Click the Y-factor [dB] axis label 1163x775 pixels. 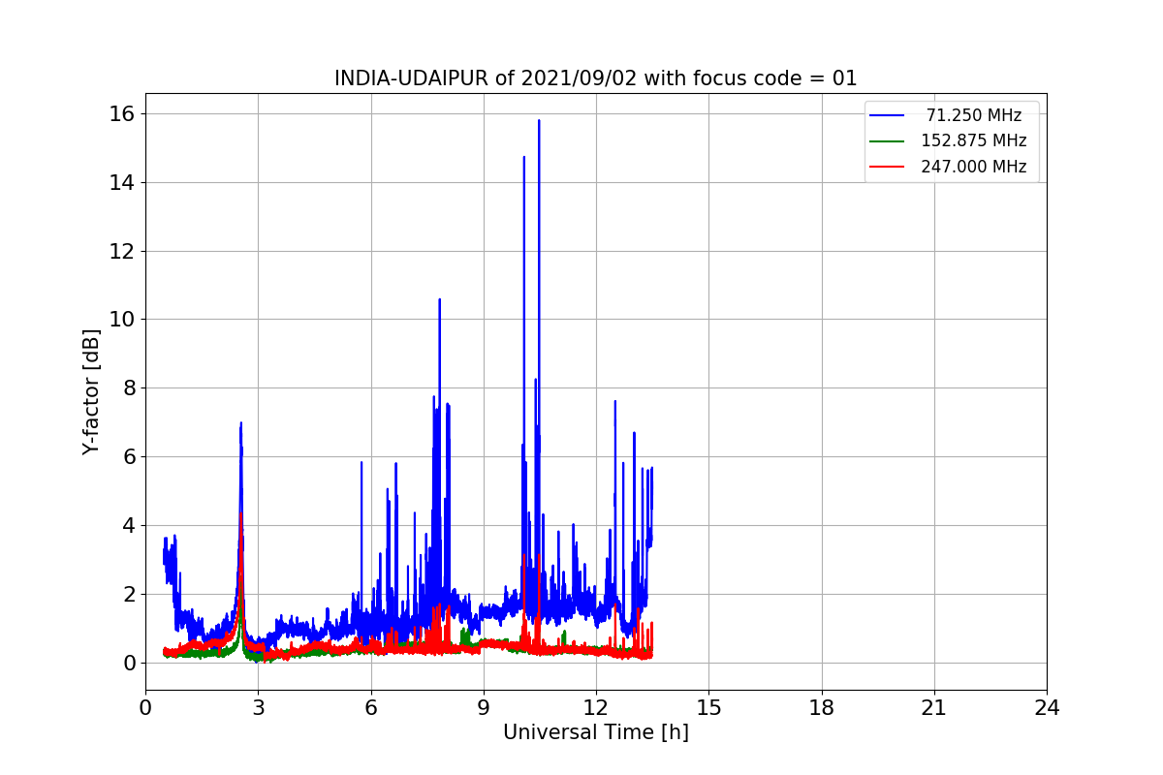point(91,391)
